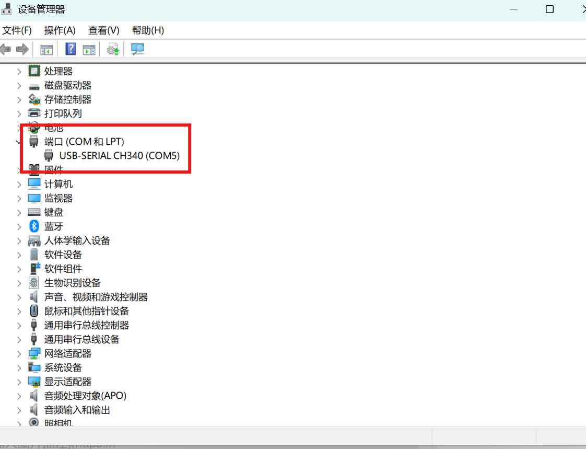Click the 打印队列 printer icon
This screenshot has width=586, height=449.
point(34,113)
